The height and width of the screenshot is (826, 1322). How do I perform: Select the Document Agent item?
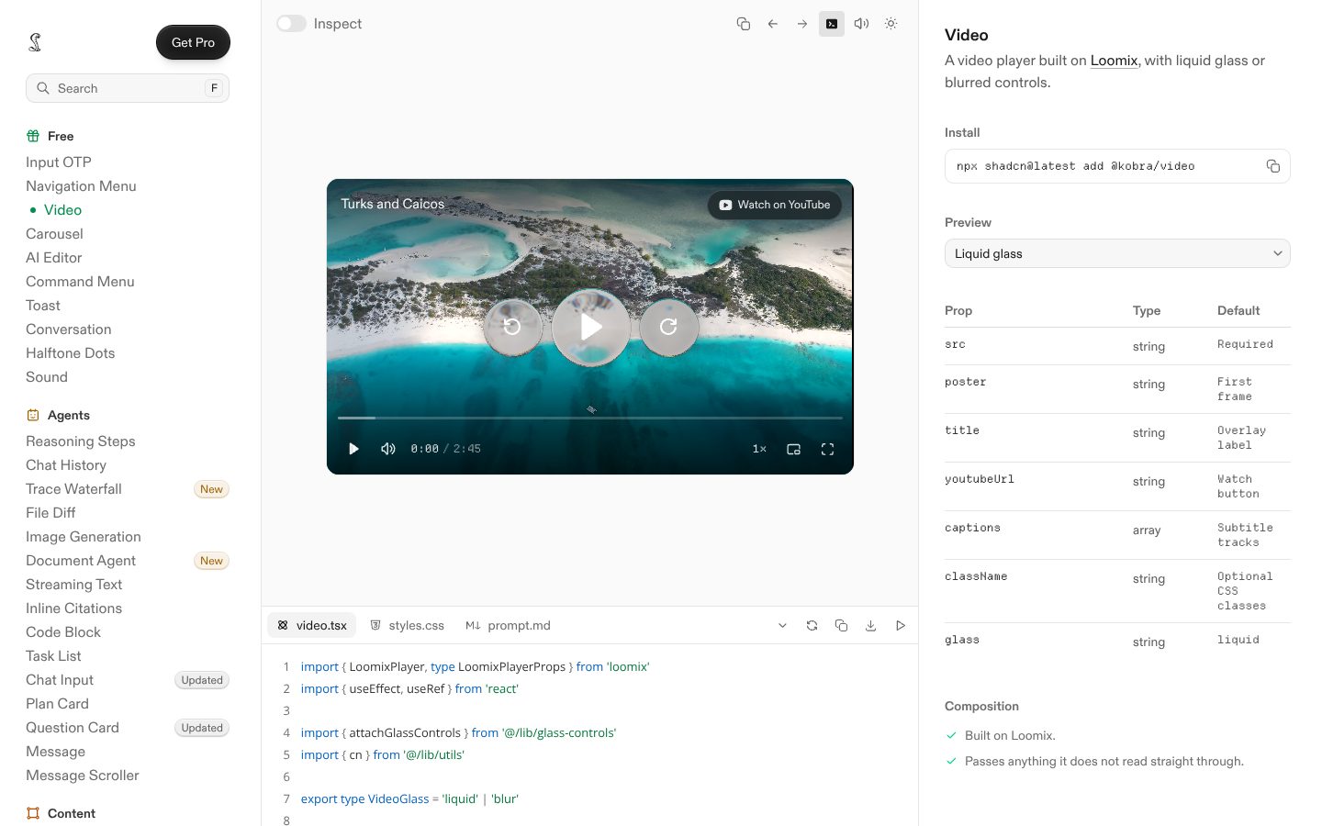click(81, 561)
